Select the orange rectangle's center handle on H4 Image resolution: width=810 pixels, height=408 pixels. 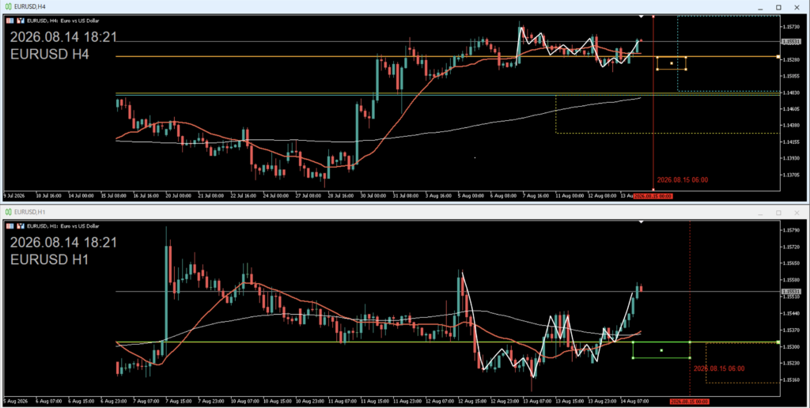coord(672,63)
